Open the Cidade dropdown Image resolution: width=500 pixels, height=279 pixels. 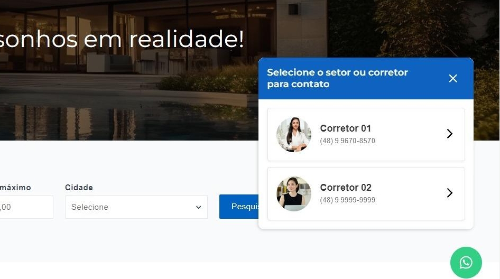coord(136,207)
